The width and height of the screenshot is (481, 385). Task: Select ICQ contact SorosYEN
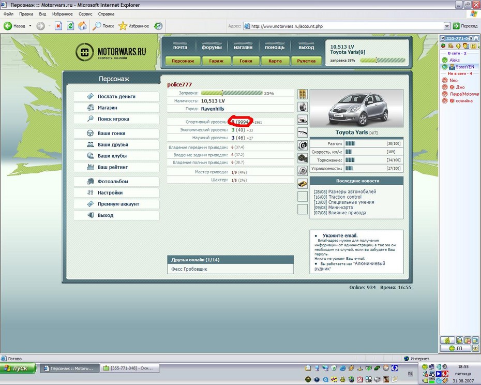459,67
